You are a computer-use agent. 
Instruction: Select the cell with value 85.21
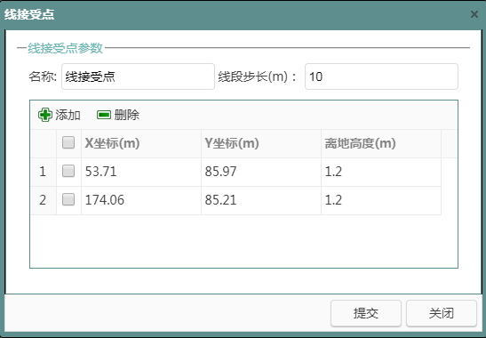[x=261, y=200]
